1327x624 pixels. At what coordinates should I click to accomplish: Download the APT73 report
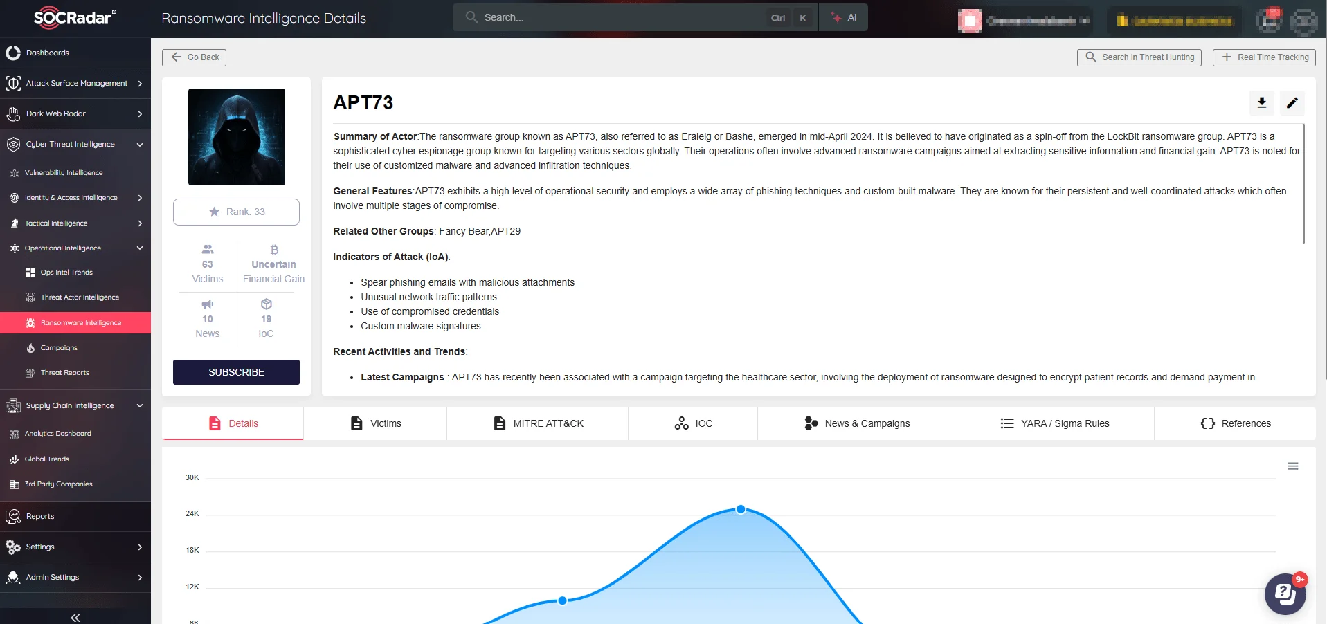coord(1262,102)
